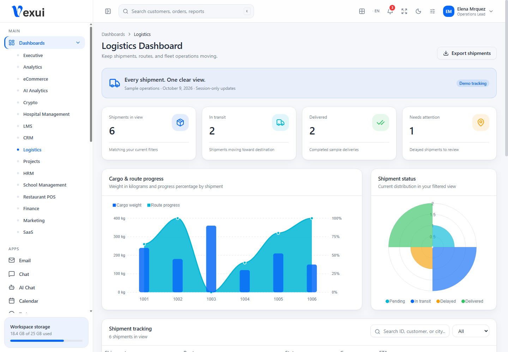Open the shipment status filter dropdown
The height and width of the screenshot is (352, 508).
(x=471, y=331)
